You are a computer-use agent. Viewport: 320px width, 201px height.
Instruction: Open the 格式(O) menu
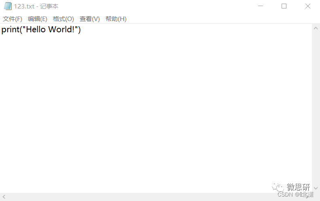click(x=63, y=19)
